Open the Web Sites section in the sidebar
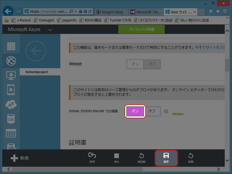The height and width of the screenshot is (174, 232). point(11,61)
